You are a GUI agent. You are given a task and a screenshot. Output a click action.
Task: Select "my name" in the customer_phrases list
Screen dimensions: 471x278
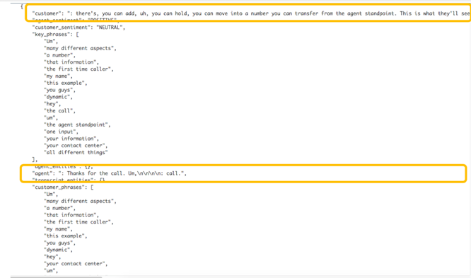coord(58,229)
